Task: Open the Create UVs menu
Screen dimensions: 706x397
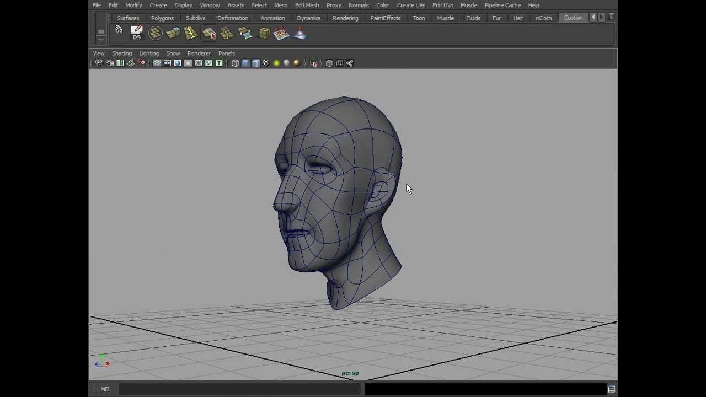Action: (411, 6)
